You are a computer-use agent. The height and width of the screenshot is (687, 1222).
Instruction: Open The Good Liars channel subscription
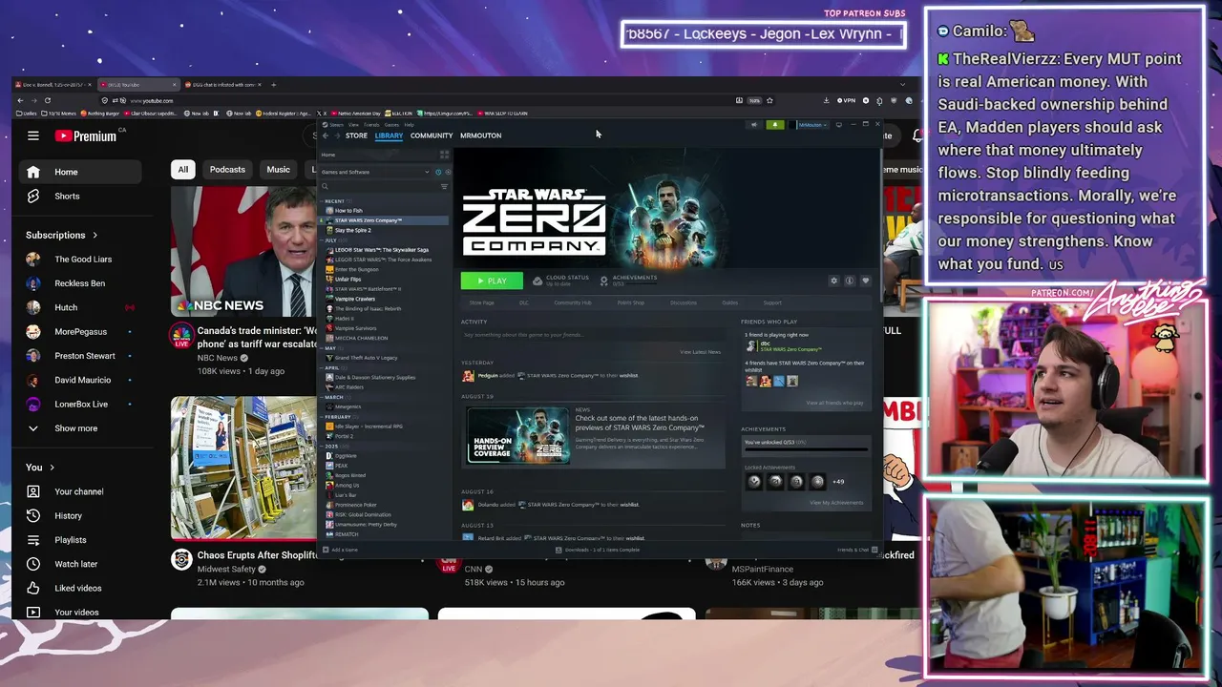pyautogui.click(x=80, y=259)
